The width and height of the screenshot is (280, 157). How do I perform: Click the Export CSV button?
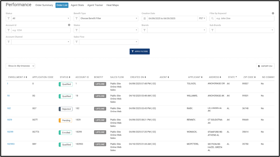(x=265, y=66)
